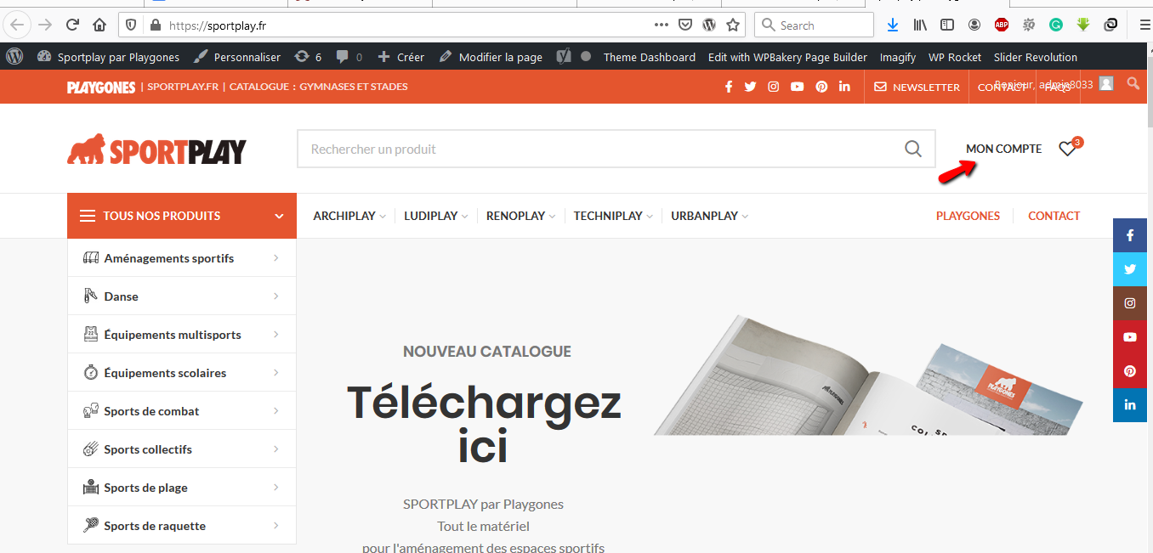Open floating Pinterest side button
This screenshot has height=553, width=1153.
click(x=1130, y=371)
